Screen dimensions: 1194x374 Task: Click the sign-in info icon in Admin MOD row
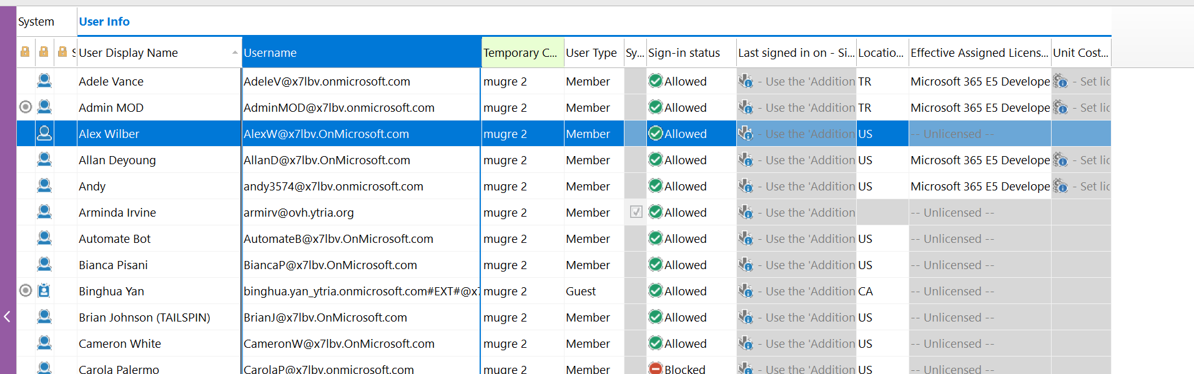tap(746, 107)
